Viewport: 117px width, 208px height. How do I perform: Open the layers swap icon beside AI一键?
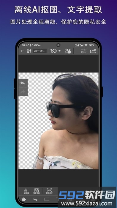[29, 51]
